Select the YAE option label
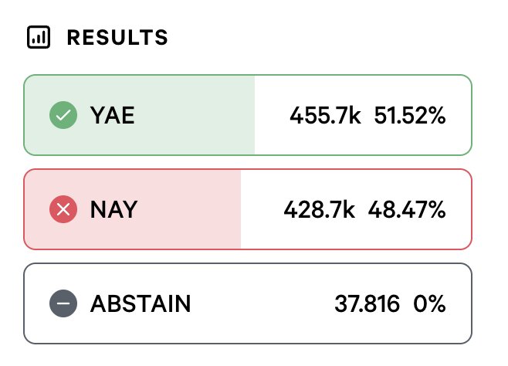The width and height of the screenshot is (508, 366). [113, 116]
